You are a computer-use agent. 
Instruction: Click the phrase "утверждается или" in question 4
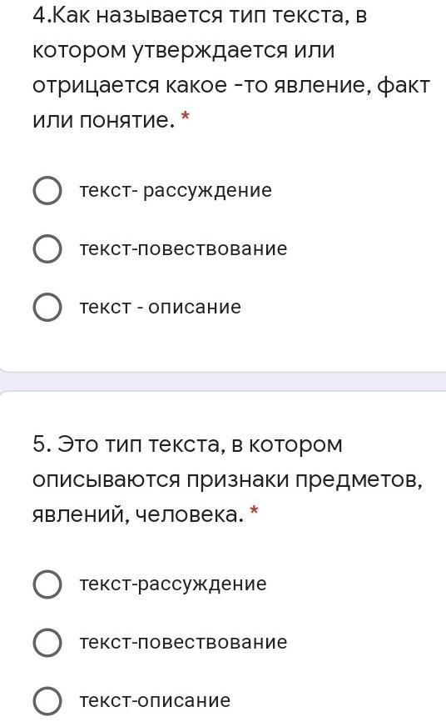[234, 51]
